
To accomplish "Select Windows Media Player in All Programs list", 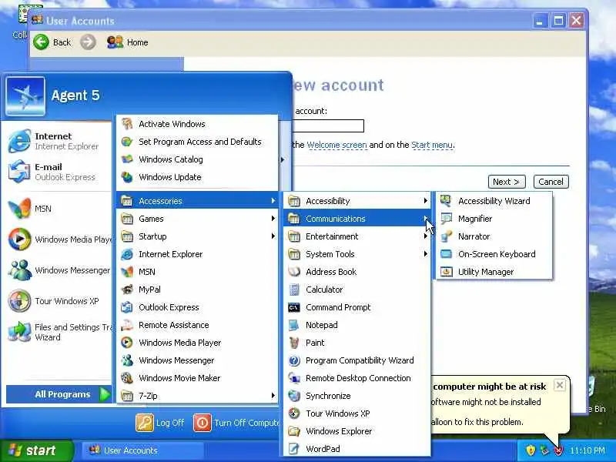I will [198, 343].
